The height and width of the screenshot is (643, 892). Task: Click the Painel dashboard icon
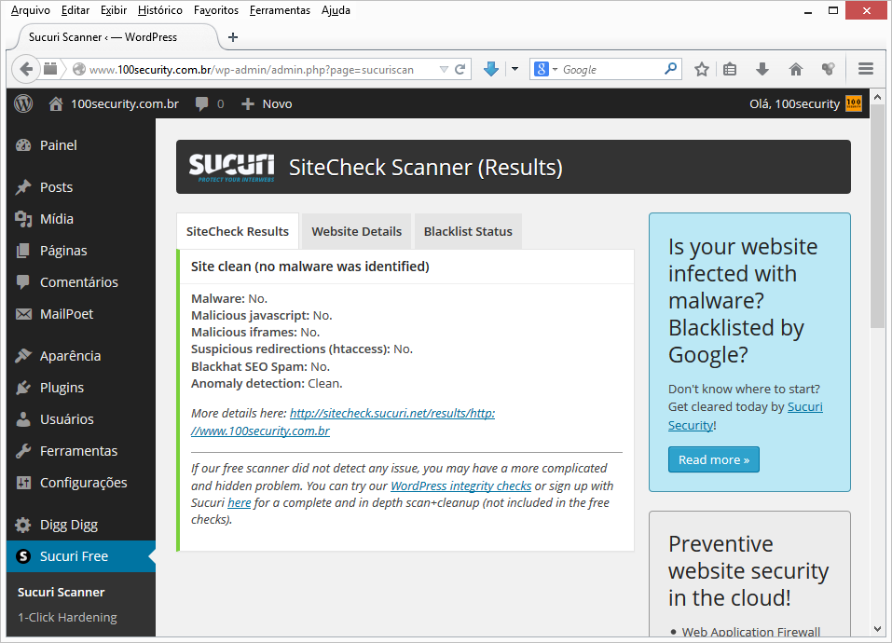pos(23,145)
